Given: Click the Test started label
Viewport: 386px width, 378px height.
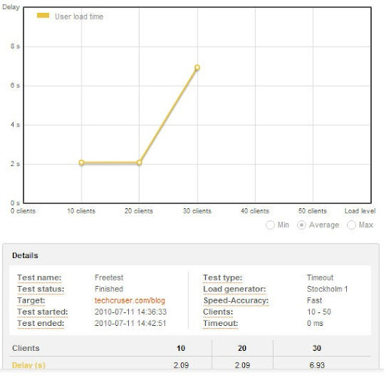Looking at the screenshot, I should click(42, 312).
